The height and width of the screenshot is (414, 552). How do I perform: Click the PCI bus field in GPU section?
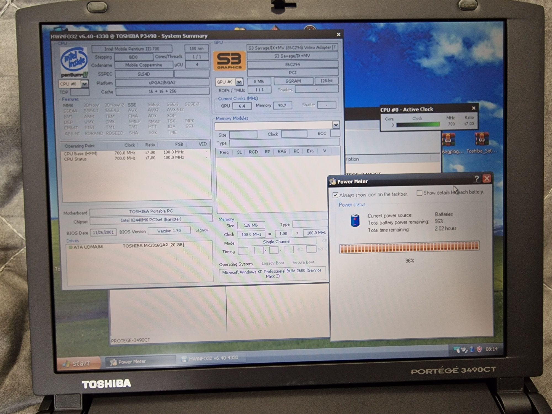pyautogui.click(x=293, y=73)
